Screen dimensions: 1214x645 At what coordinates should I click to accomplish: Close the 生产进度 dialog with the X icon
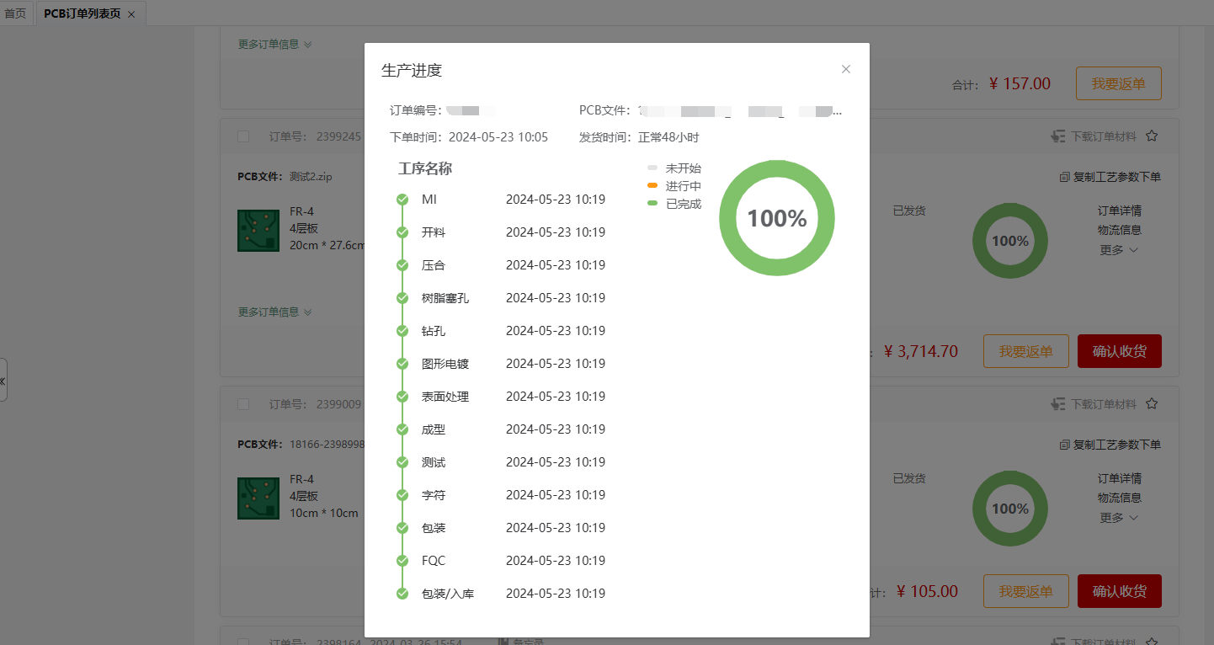click(846, 69)
